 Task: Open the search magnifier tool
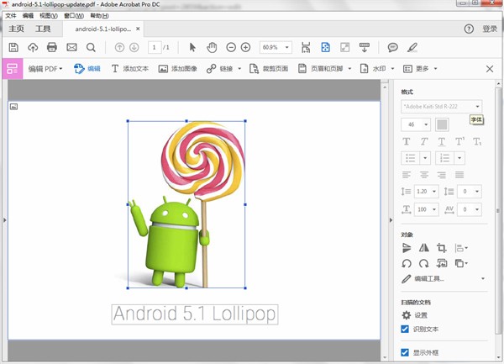click(x=91, y=47)
